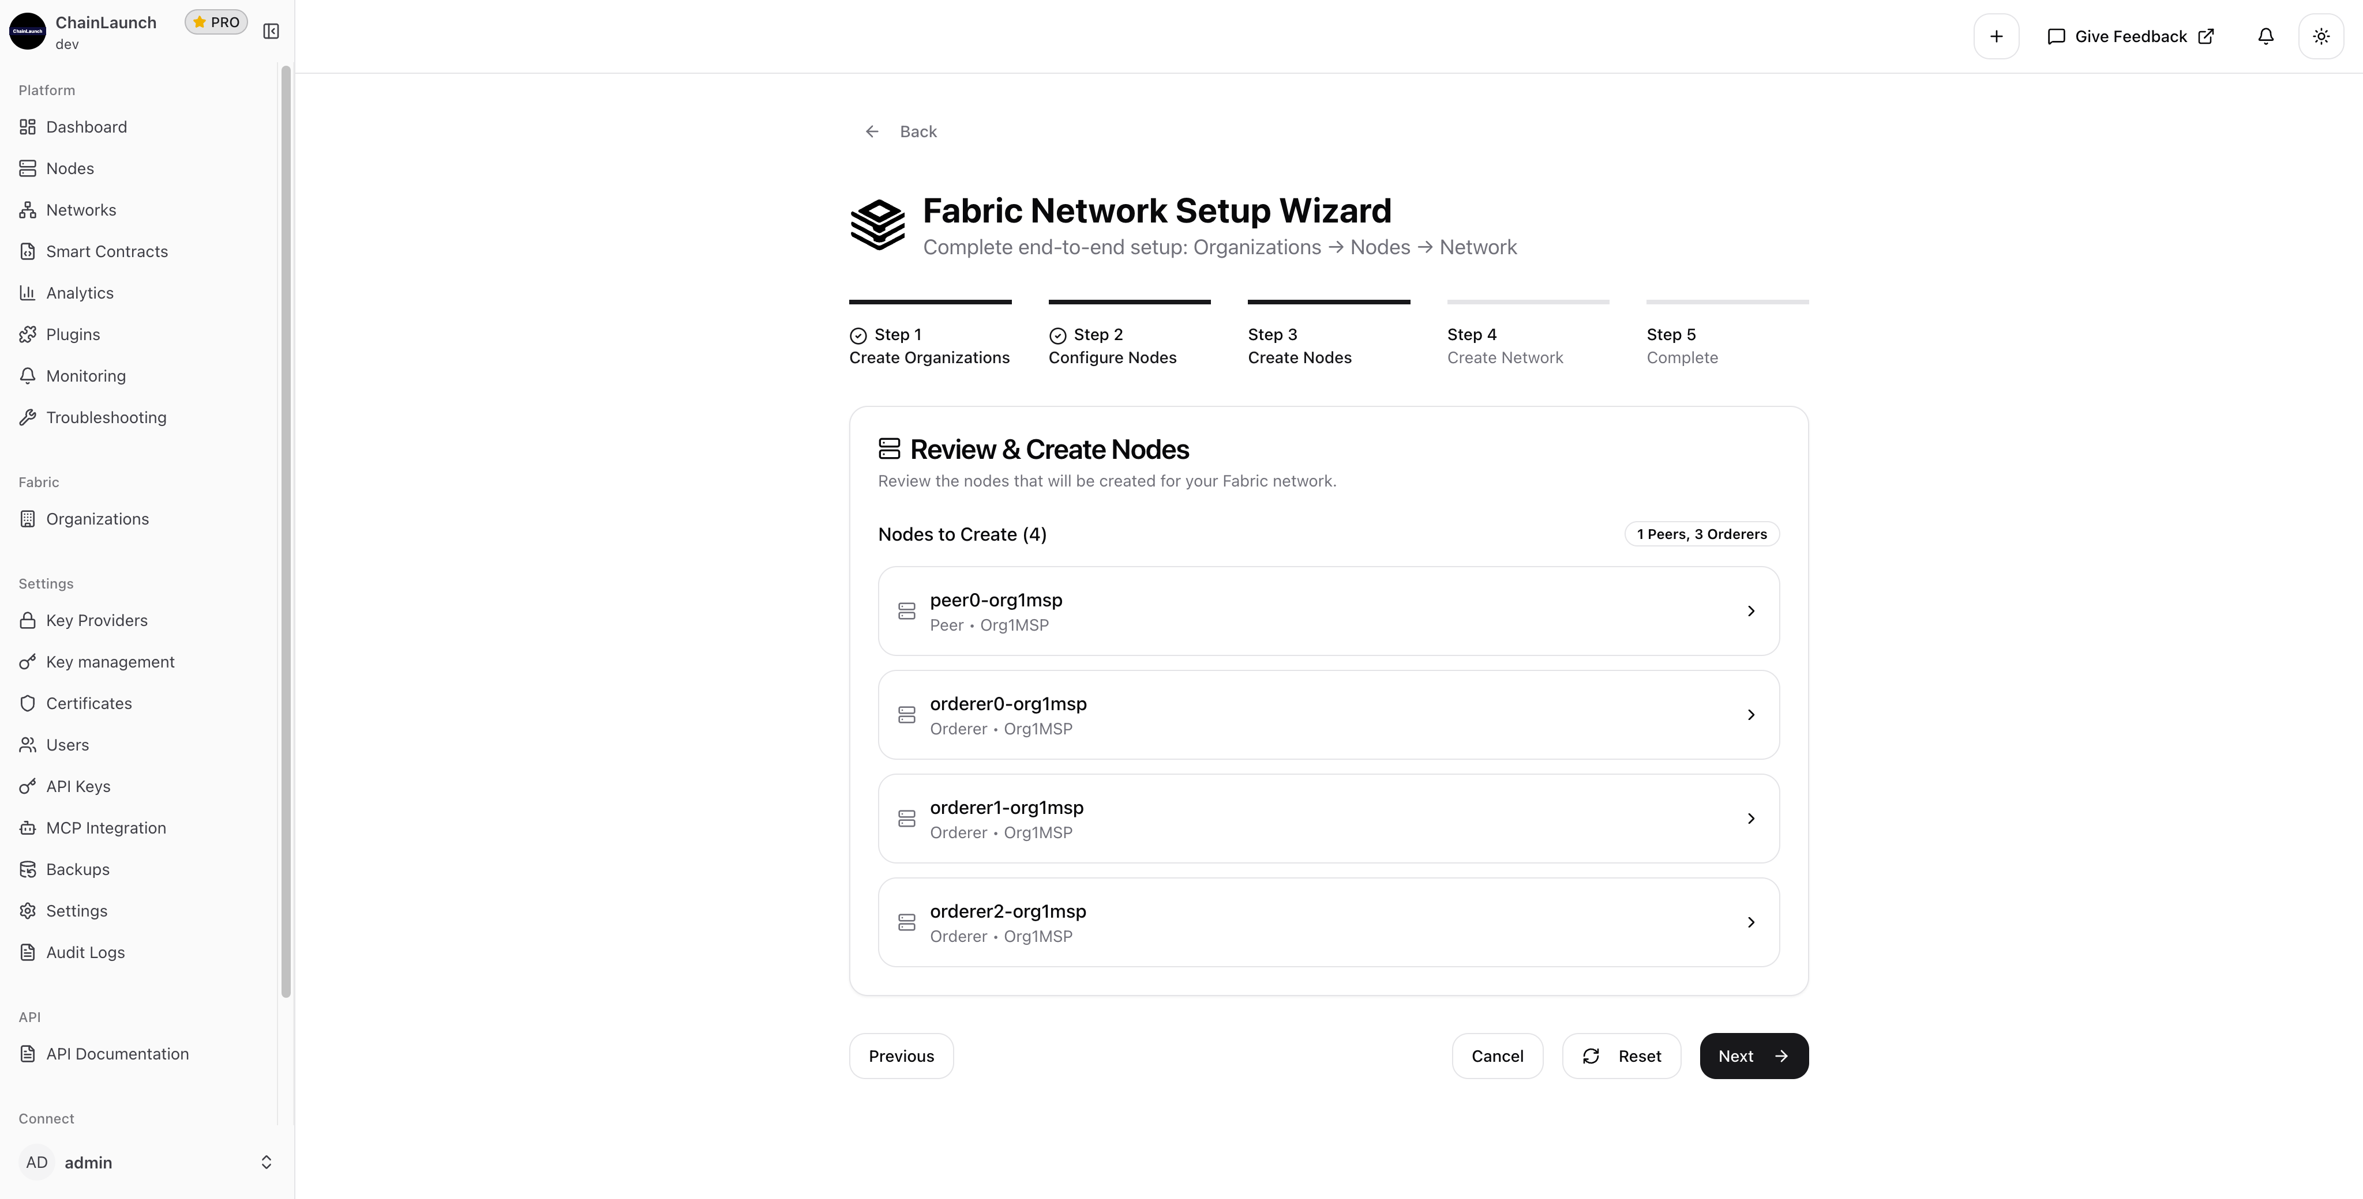The image size is (2363, 1199).
Task: Select Nodes in the sidebar
Action: click(x=70, y=168)
